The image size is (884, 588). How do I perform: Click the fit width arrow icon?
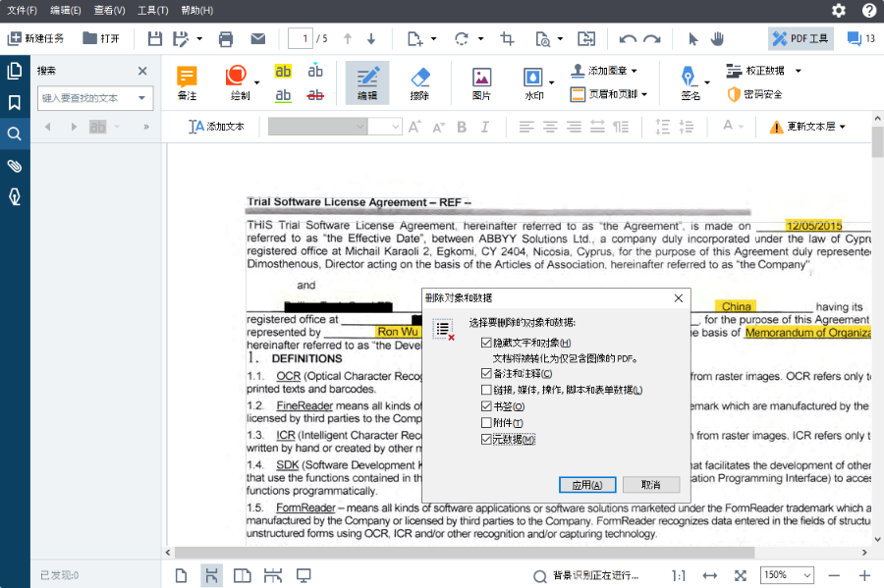(710, 575)
